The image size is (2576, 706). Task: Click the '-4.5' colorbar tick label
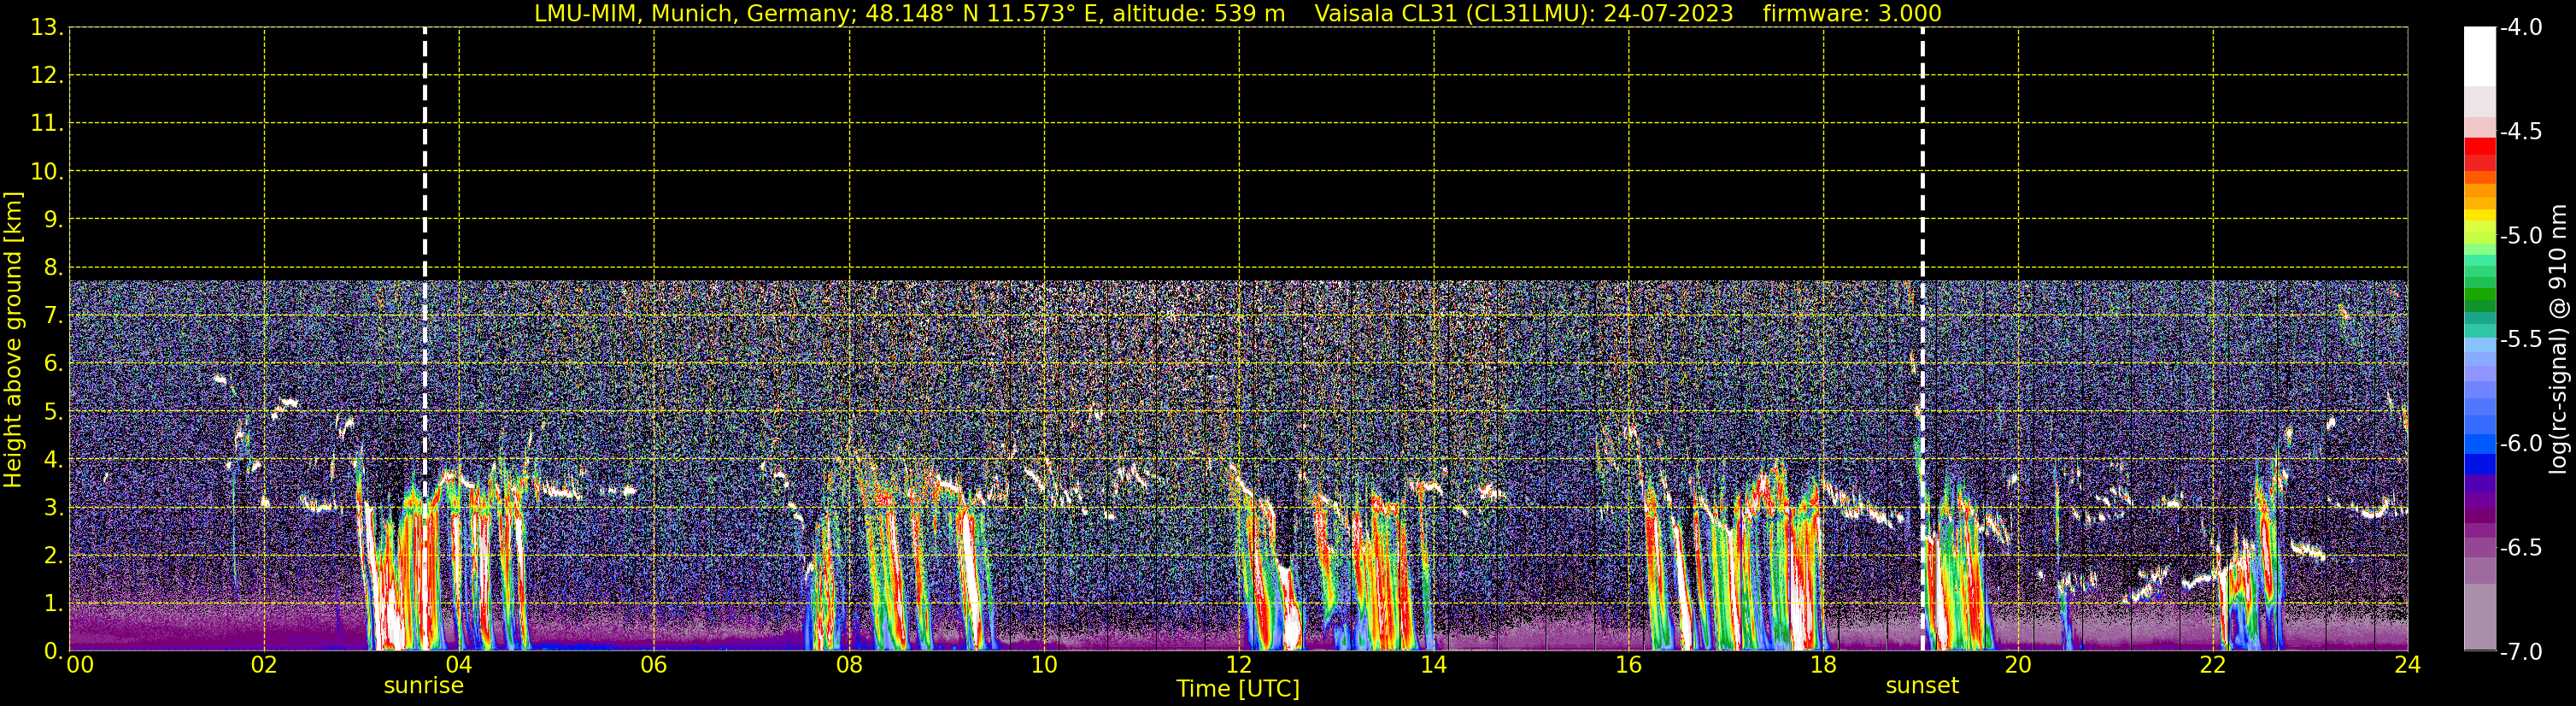pos(2521,131)
